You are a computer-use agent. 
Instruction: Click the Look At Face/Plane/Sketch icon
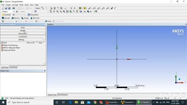point(96,12)
